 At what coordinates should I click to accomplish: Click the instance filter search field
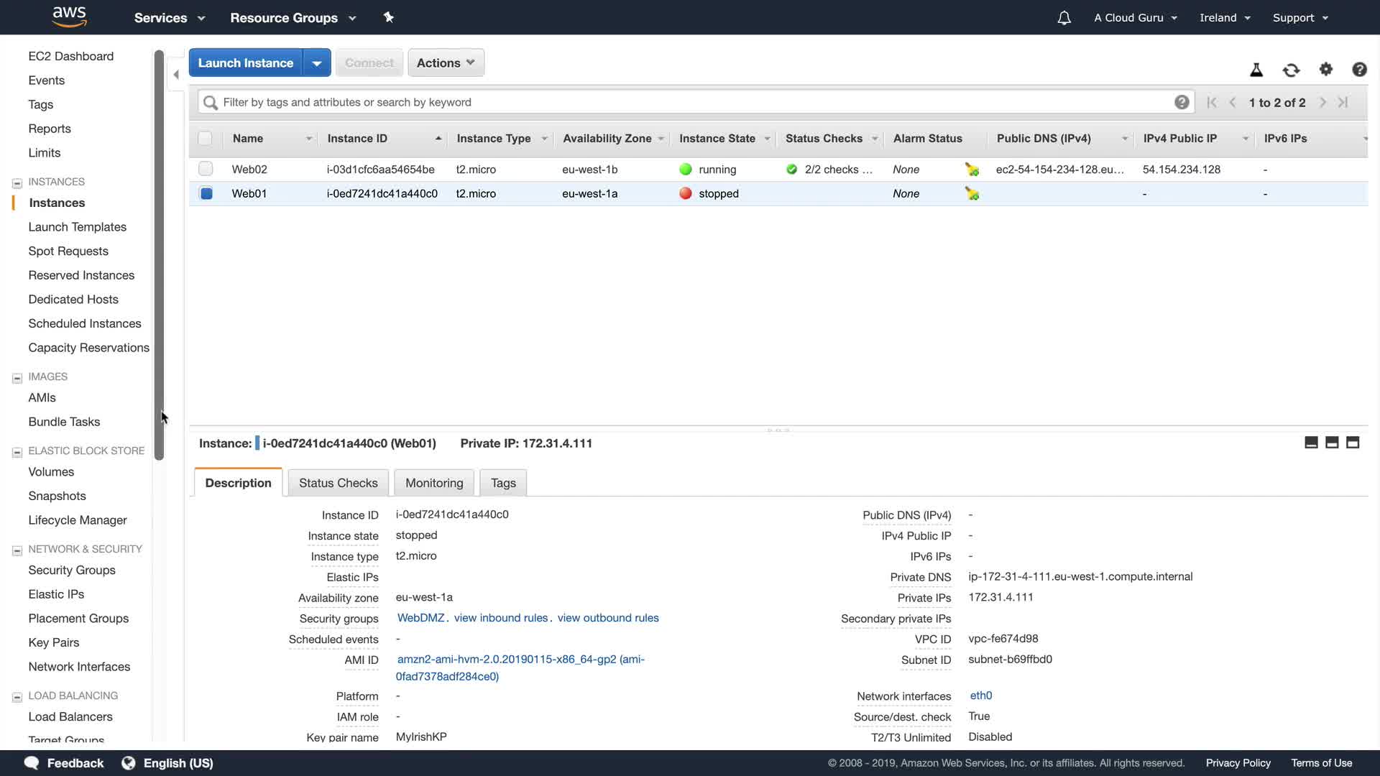click(x=690, y=102)
